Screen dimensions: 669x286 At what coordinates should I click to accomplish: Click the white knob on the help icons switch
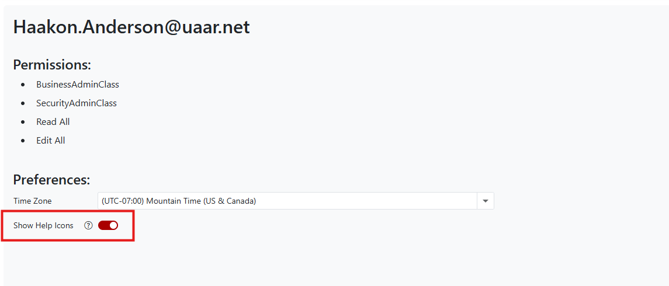pyautogui.click(x=113, y=225)
